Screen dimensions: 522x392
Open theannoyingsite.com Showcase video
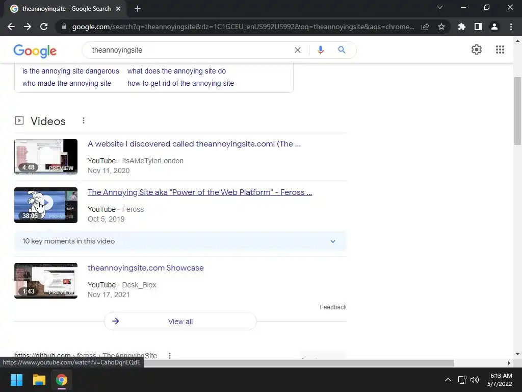click(x=145, y=268)
